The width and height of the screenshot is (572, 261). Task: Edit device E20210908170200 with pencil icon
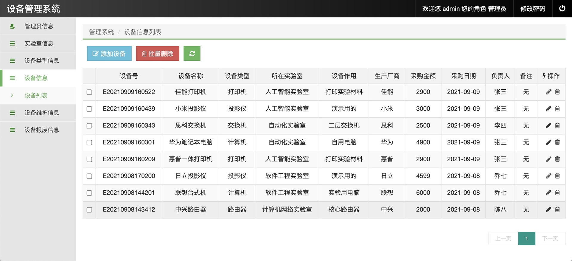tap(548, 176)
